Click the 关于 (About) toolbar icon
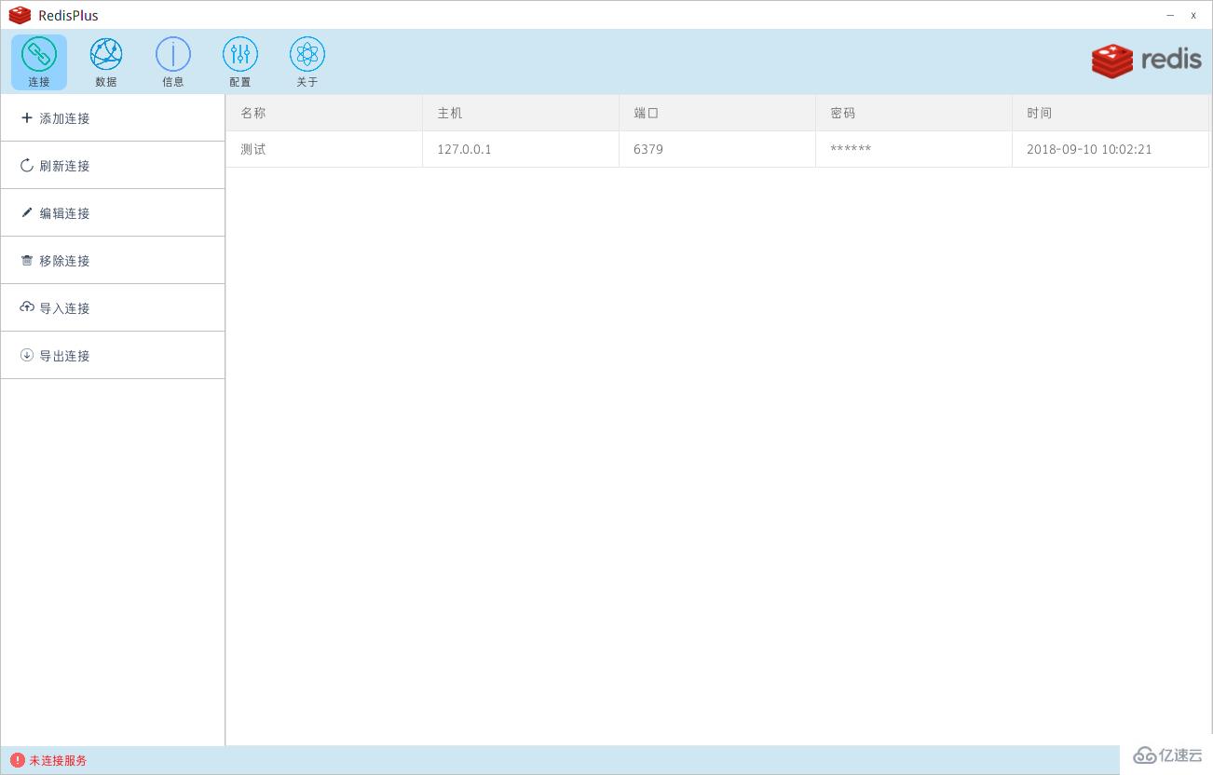This screenshot has width=1213, height=775. pos(307,61)
